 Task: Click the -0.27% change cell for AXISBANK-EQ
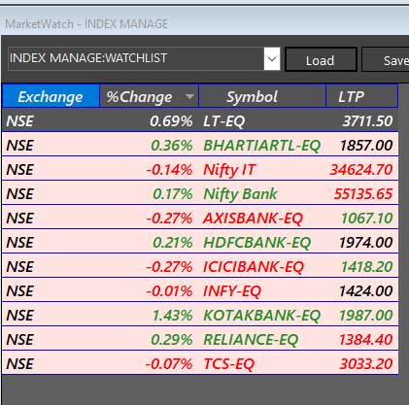pyautogui.click(x=149, y=218)
